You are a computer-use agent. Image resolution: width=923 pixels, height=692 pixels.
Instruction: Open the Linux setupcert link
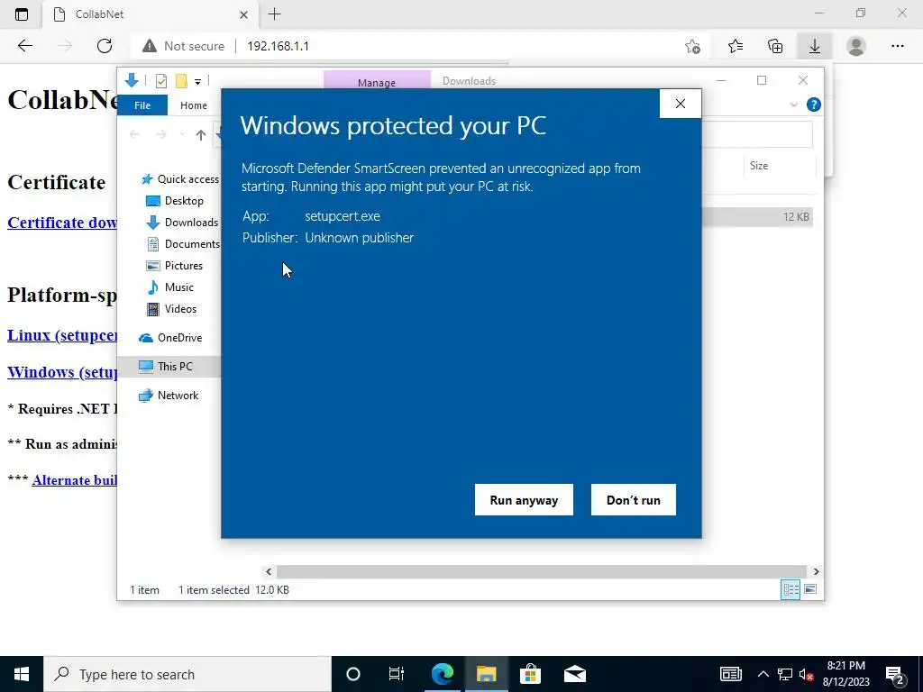(x=62, y=335)
